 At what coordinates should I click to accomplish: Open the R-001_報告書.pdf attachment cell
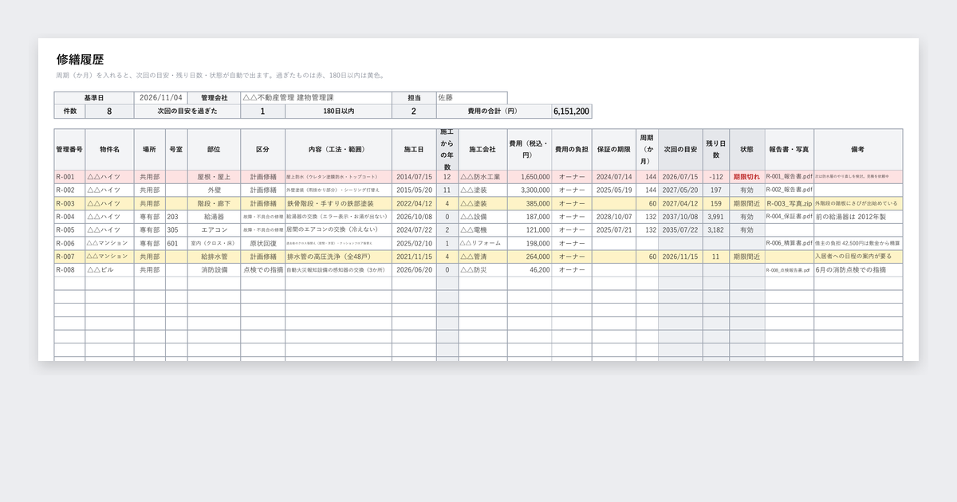[789, 177]
